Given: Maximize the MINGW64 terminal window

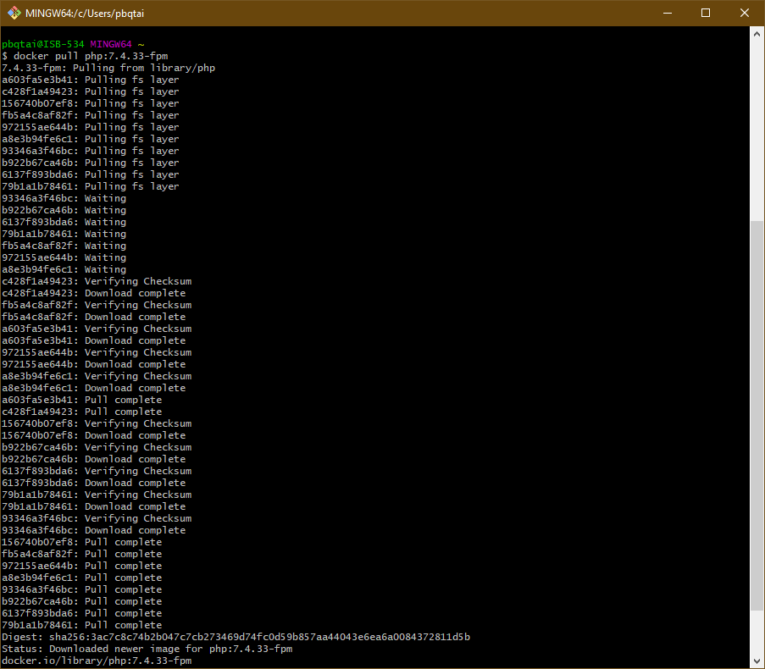Looking at the screenshot, I should point(706,13).
